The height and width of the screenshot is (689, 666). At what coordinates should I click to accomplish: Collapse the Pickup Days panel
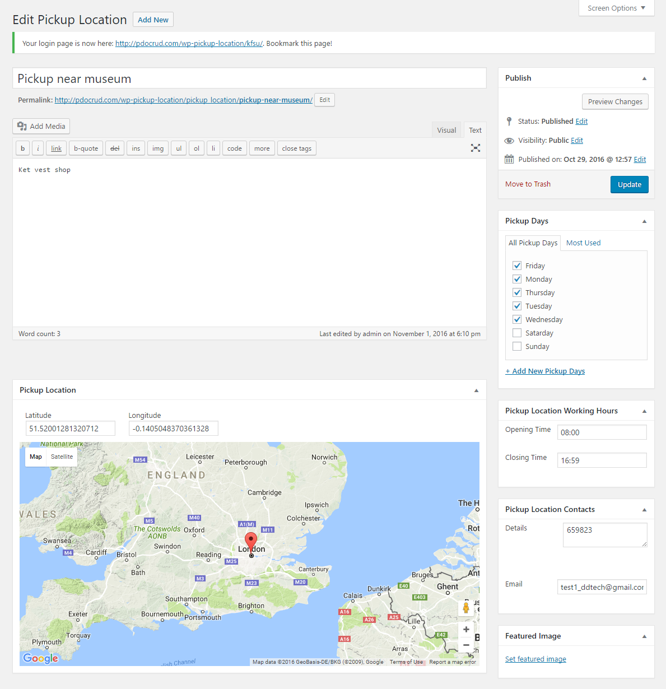pyautogui.click(x=644, y=221)
